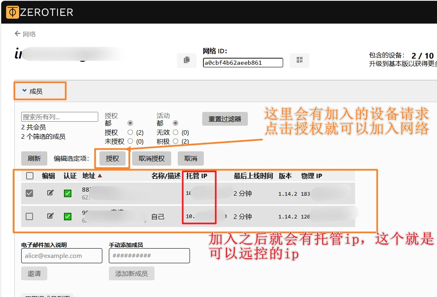This screenshot has width=437, height=297.
Task: Open the QR code icon next to network ID
Action: [x=300, y=60]
